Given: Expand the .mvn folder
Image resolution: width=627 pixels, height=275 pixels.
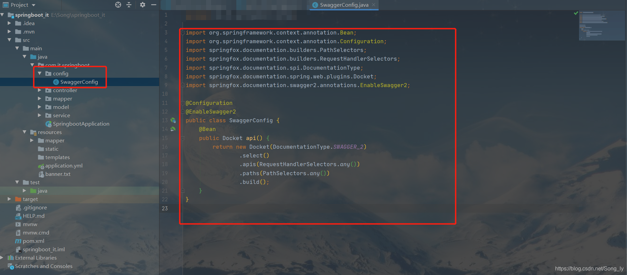Looking at the screenshot, I should pyautogui.click(x=9, y=31).
